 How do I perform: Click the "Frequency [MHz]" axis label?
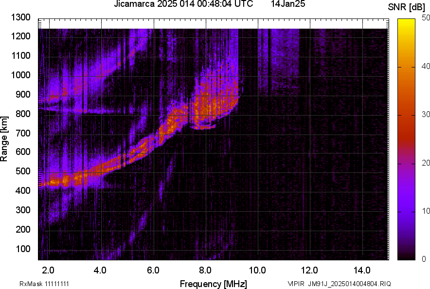(x=214, y=284)
